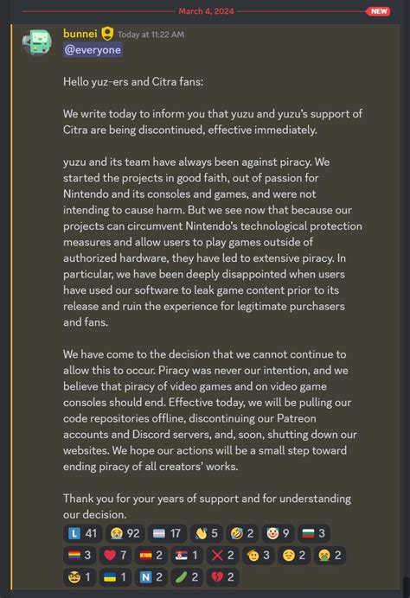Click the NEW message indicator badge
Screen dimensions: 410x598
point(379,11)
